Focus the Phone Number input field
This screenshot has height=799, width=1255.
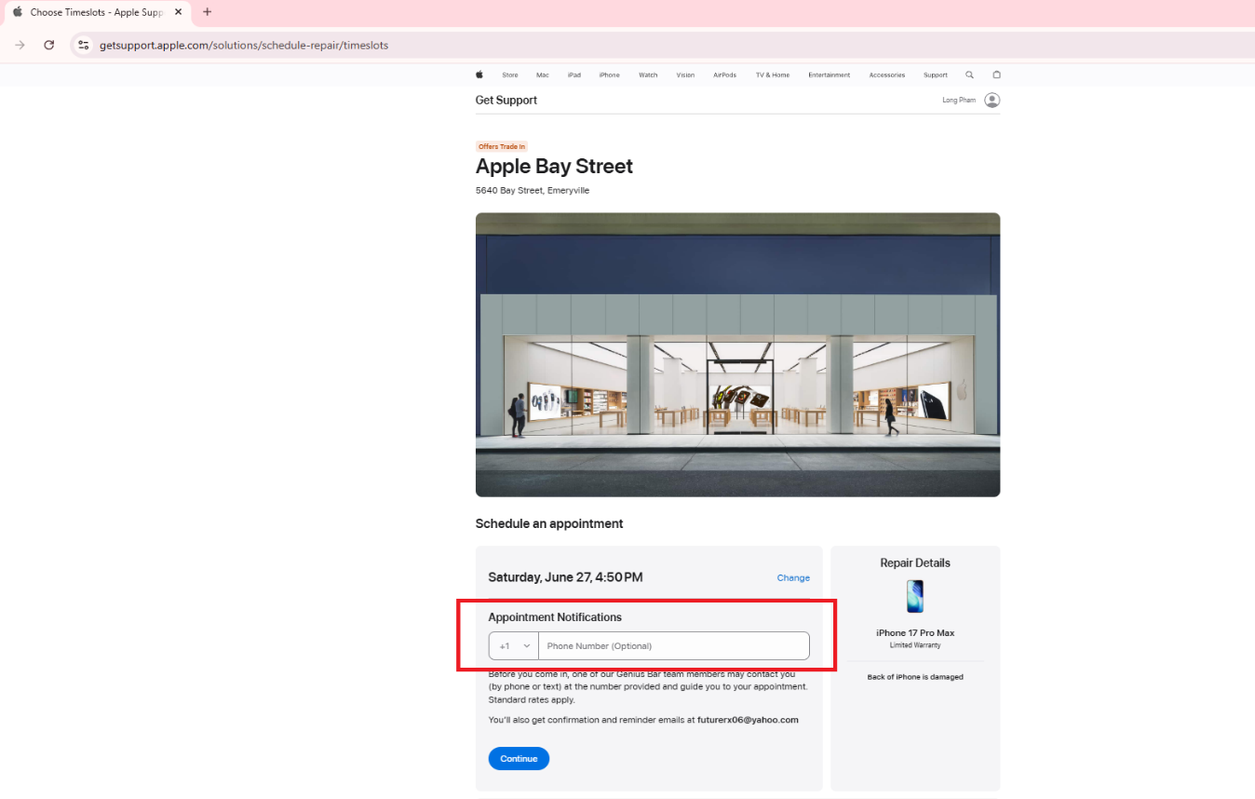[x=674, y=646]
